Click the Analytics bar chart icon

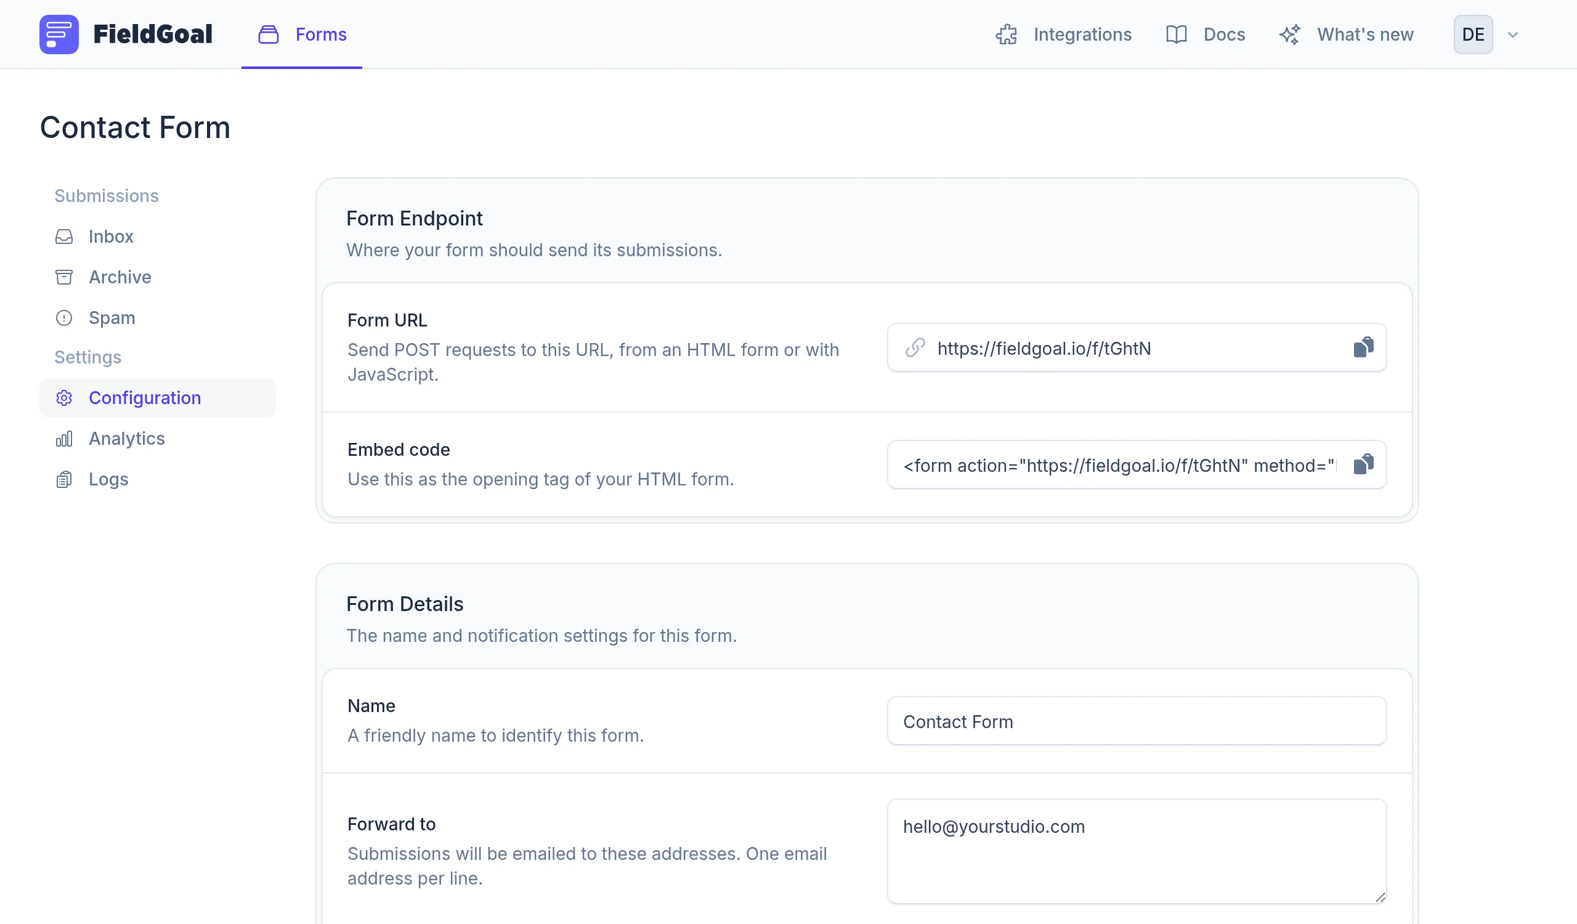[64, 439]
